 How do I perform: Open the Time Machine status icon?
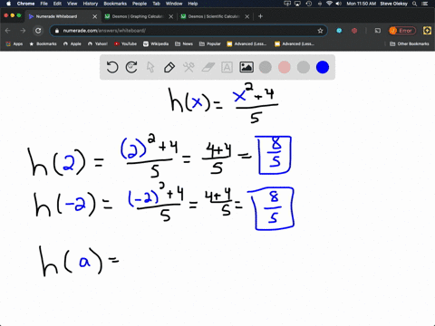309,4
